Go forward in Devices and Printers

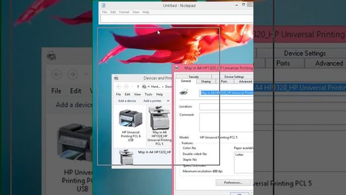(x=126, y=87)
